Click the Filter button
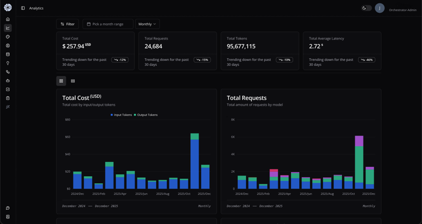 click(68, 24)
